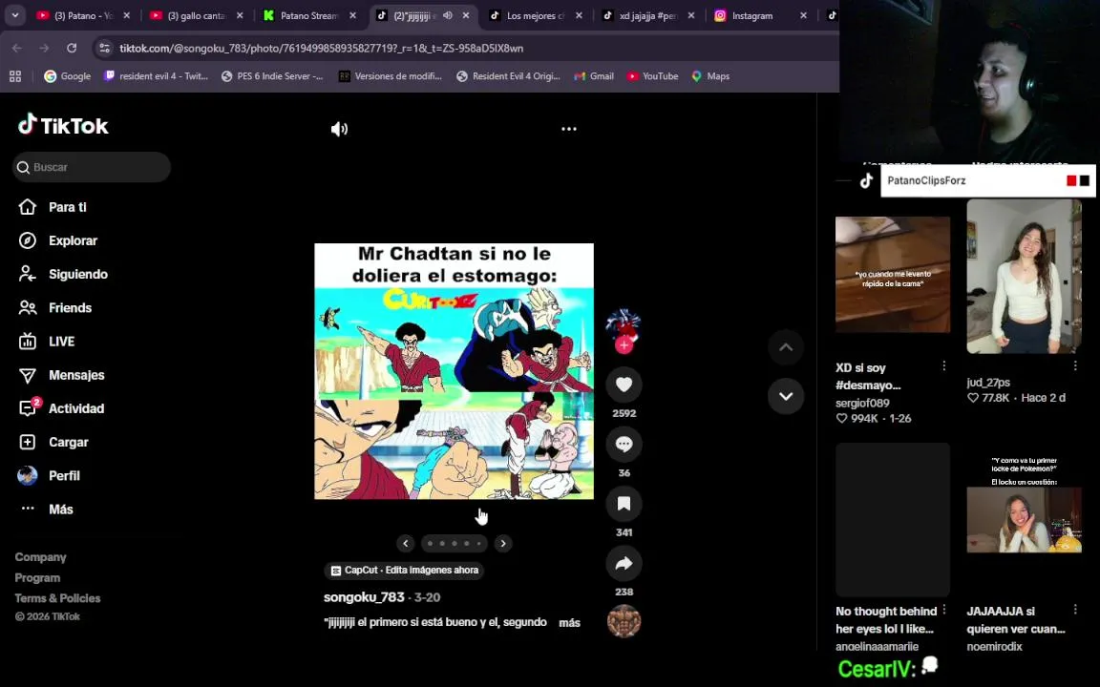Open the noemirodix Pokemon video thumbnail
This screenshot has width=1100, height=687.
(1025, 520)
